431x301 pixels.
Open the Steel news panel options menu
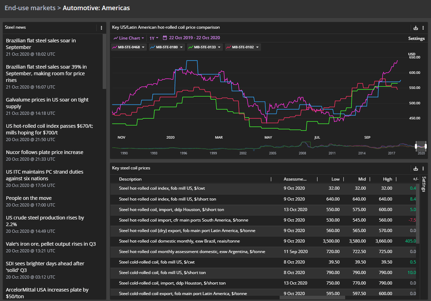click(x=101, y=28)
